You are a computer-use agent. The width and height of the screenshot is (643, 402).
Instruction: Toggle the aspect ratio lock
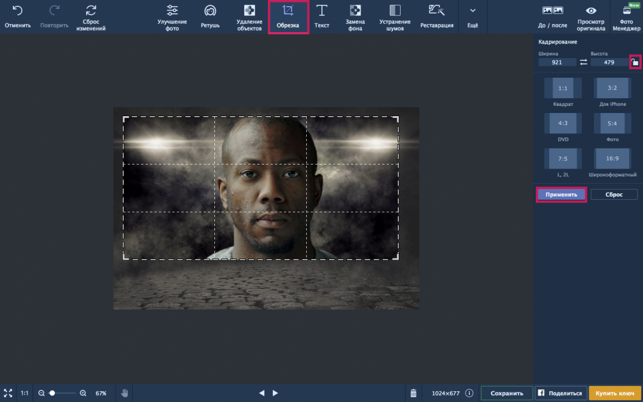tap(635, 62)
